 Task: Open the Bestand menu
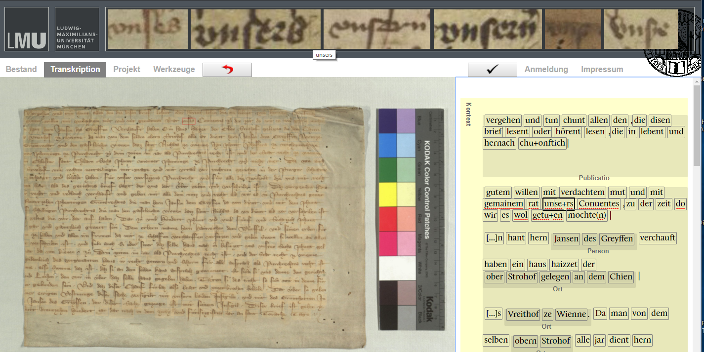21,70
